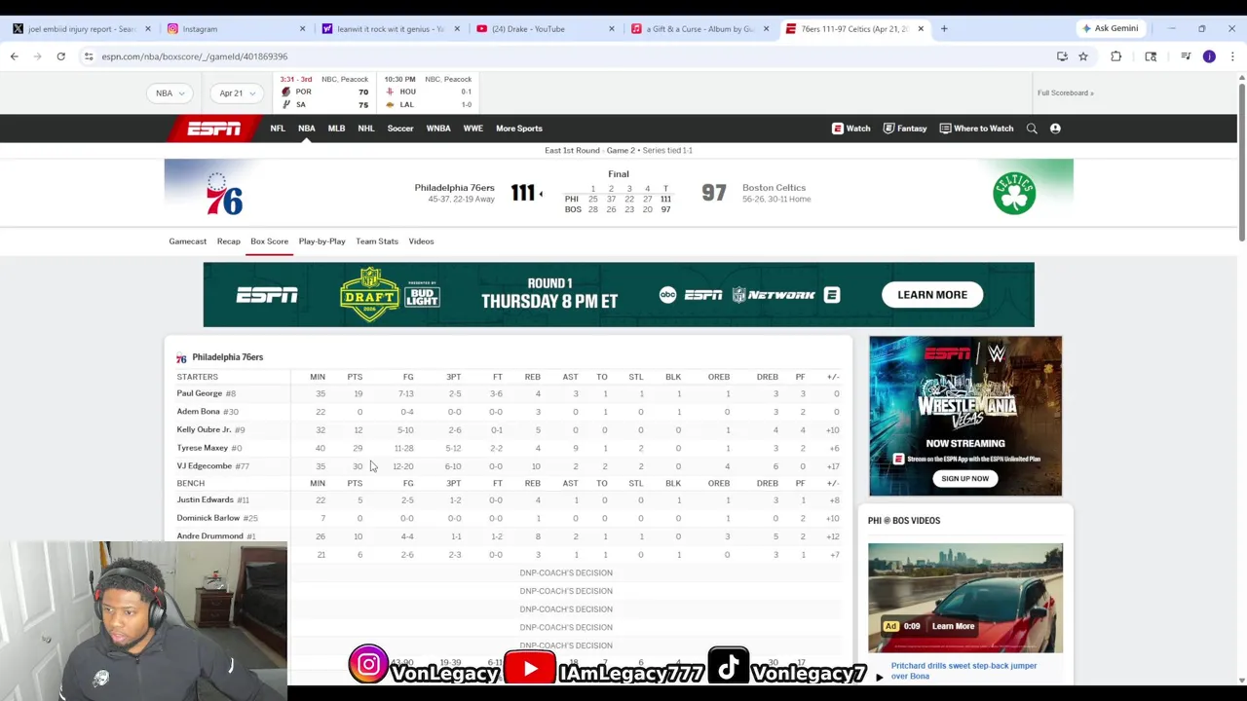
Task: Click Ask Gemini button
Action: click(x=1110, y=28)
